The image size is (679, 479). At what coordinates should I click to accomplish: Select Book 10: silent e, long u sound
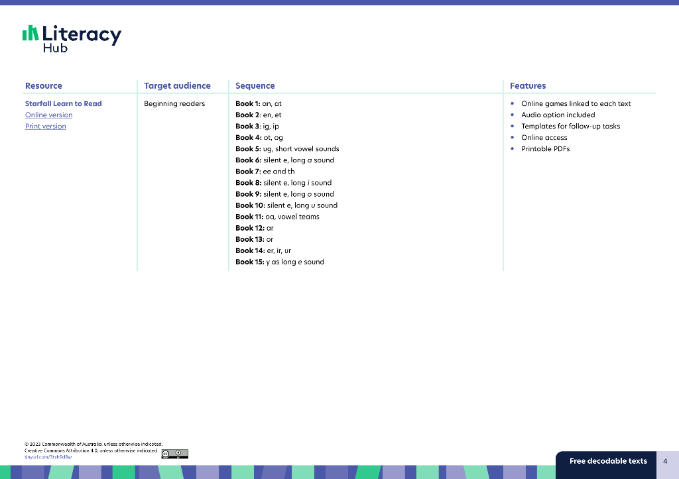tap(286, 205)
